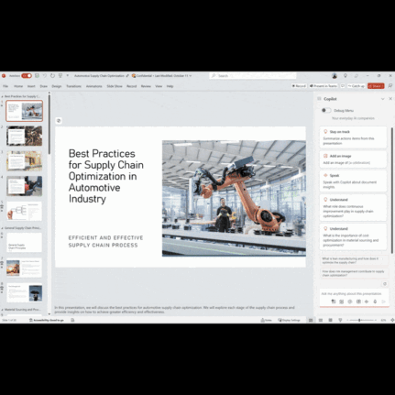Open the Customize Quick Access Toolbar dropdown
The height and width of the screenshot is (395, 395).
68,75
